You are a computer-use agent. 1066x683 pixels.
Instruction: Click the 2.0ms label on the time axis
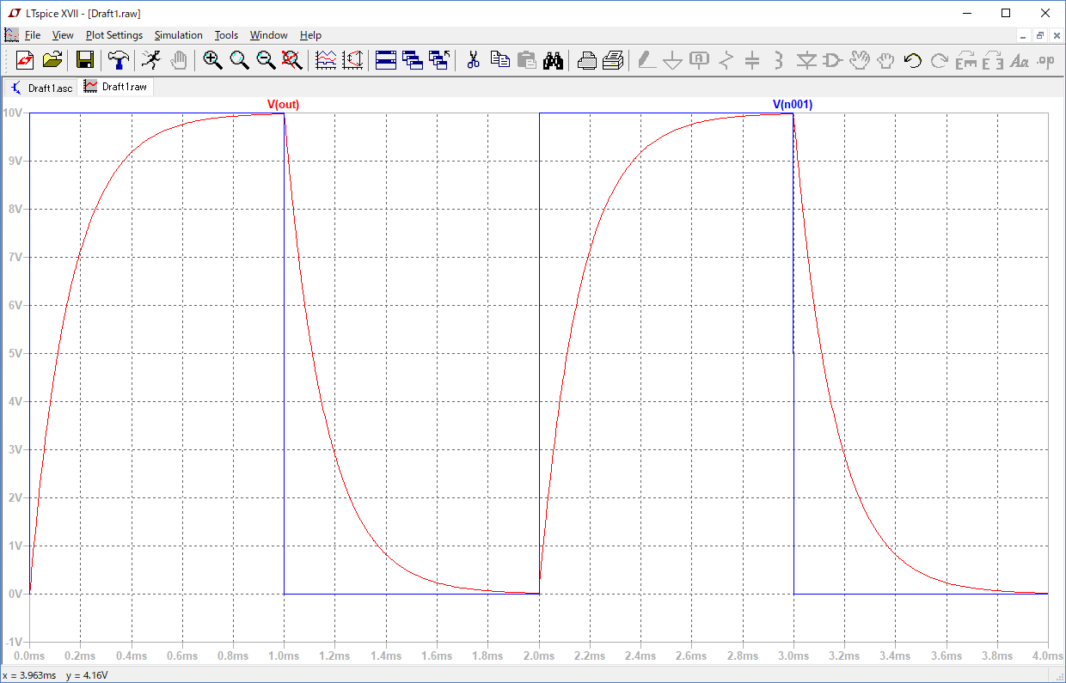(539, 656)
